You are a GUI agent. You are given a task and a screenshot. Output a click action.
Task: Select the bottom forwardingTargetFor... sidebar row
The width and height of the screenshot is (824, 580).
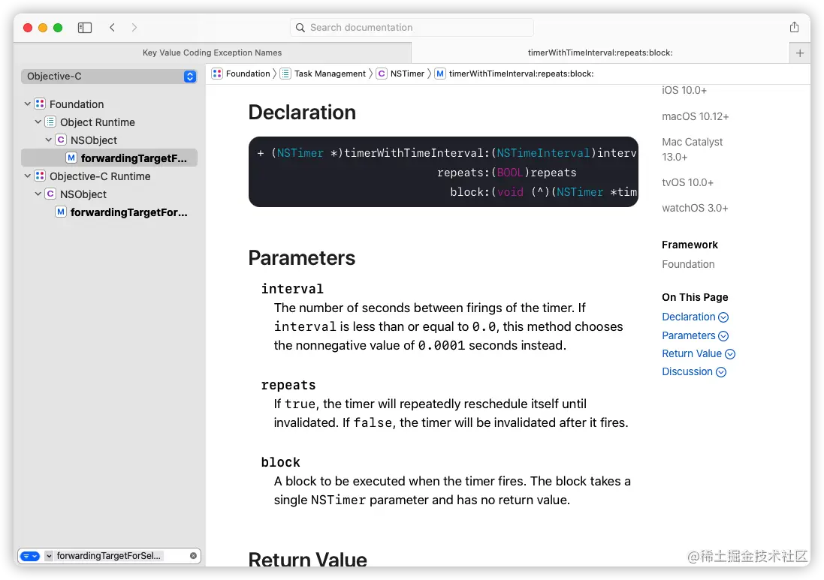pos(110,212)
